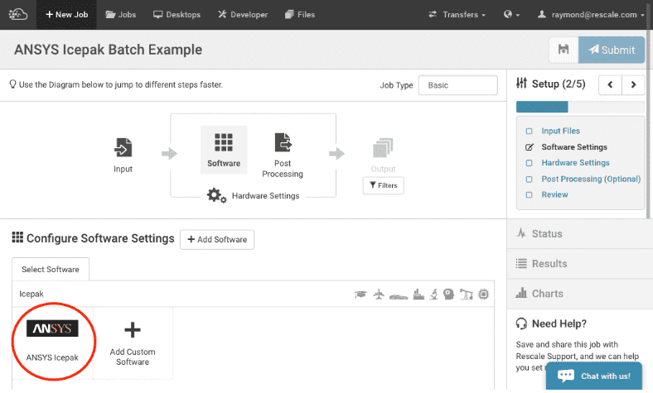Viewport: 653px width, 393px height.
Task: Click the job title ANSYS Icepak Batch Example
Action: coord(109,50)
